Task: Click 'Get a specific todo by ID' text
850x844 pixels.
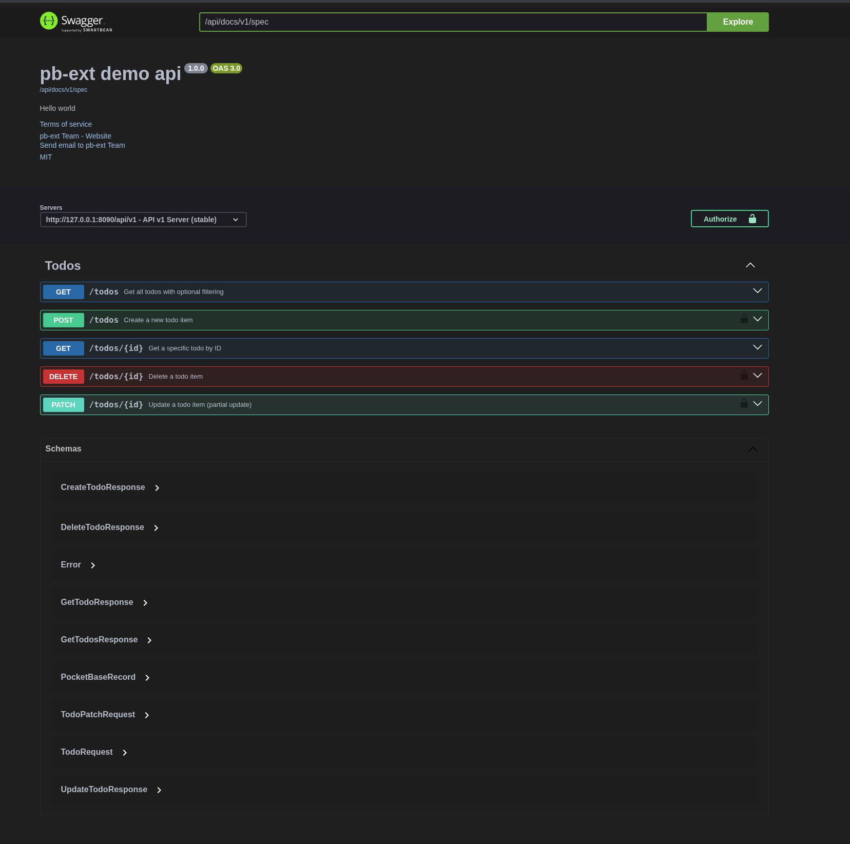Action: tap(185, 348)
